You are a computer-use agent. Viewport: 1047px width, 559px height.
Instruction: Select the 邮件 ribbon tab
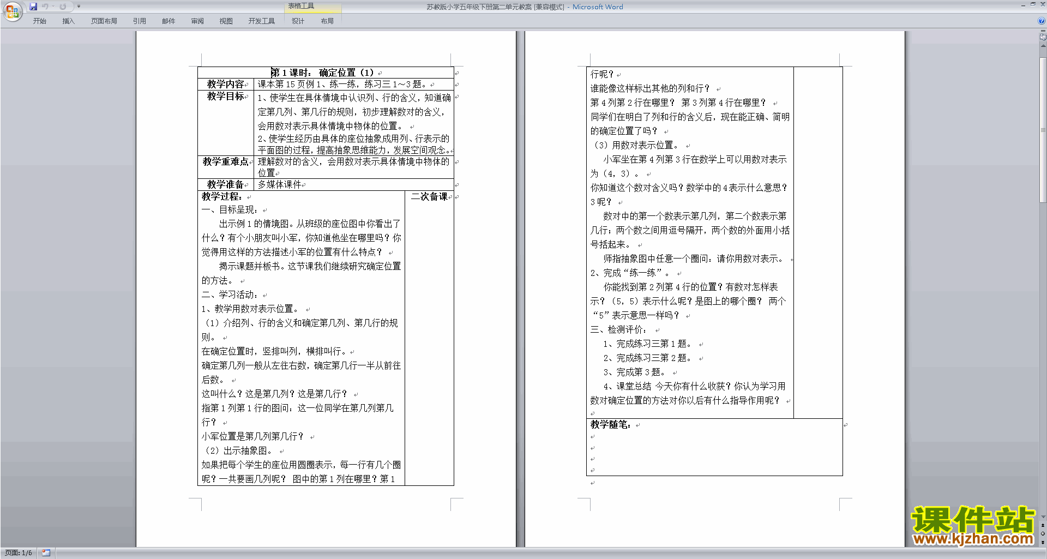pyautogui.click(x=169, y=21)
